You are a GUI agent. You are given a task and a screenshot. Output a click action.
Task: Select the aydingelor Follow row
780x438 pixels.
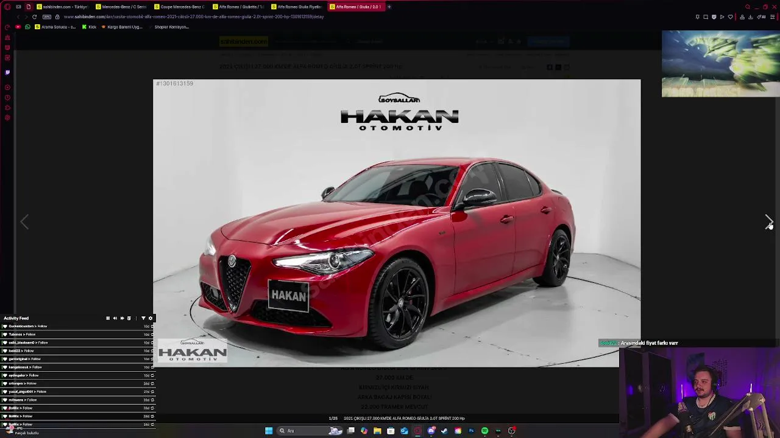click(78, 375)
